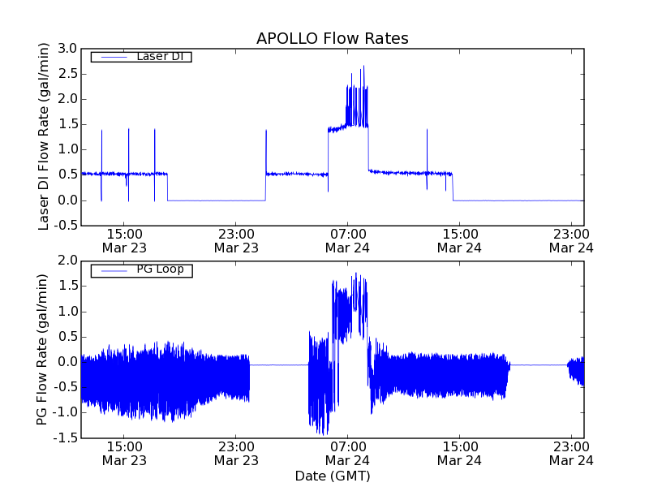The height and width of the screenshot is (487, 649).
Task: Click the Laser DI Flow Rate axis label
Action: pyautogui.click(x=43, y=136)
